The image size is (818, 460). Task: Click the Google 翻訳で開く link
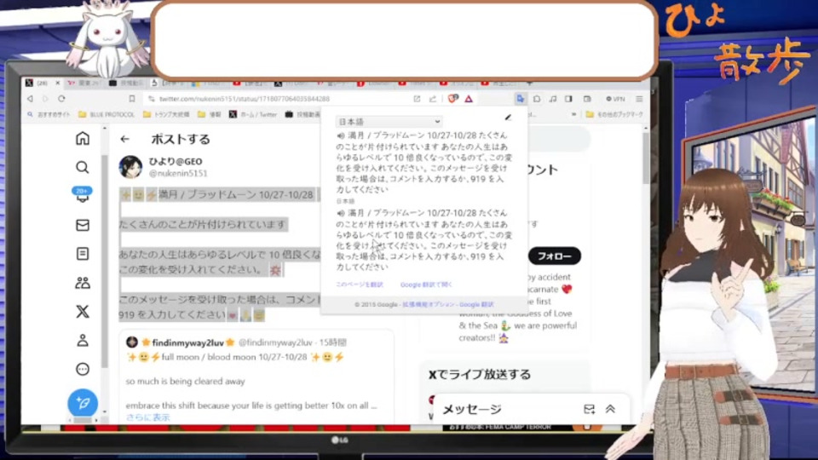(x=426, y=285)
